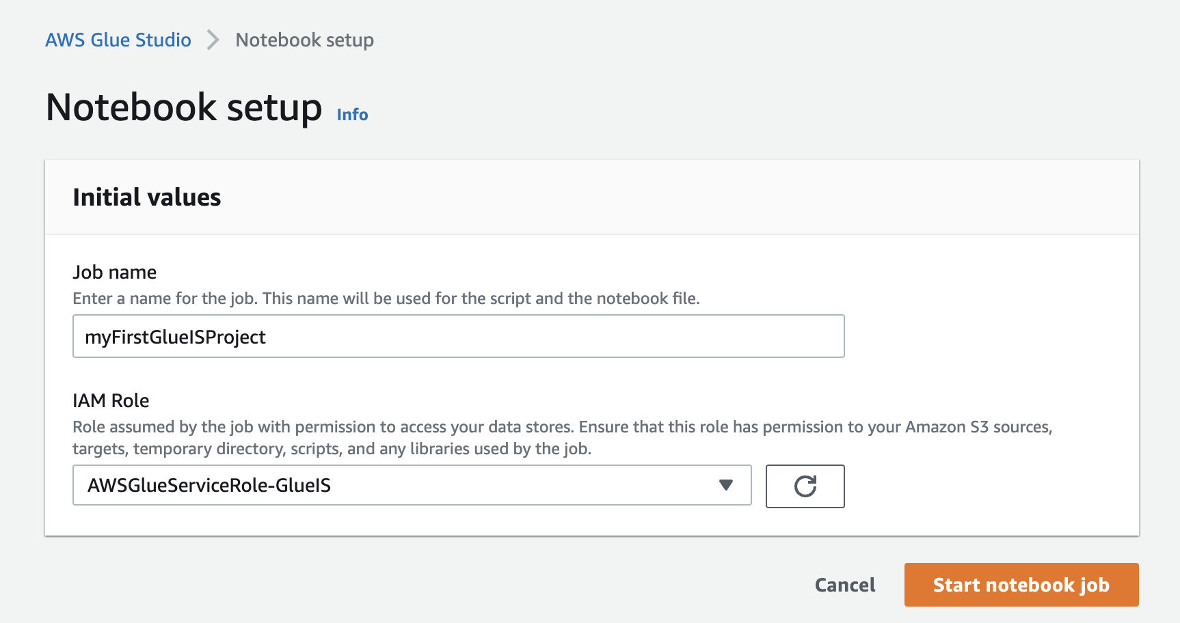Click the Job name helper description text

(386, 299)
